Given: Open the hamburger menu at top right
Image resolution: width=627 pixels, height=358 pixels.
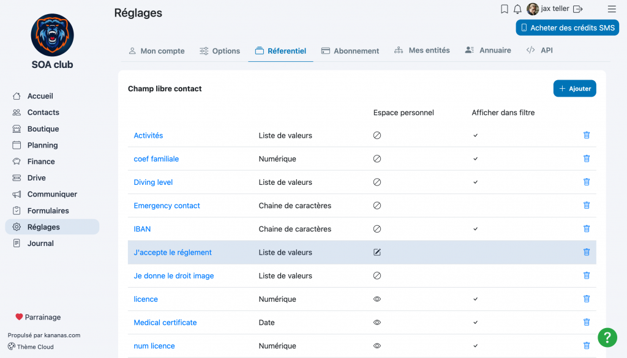Looking at the screenshot, I should 612,9.
